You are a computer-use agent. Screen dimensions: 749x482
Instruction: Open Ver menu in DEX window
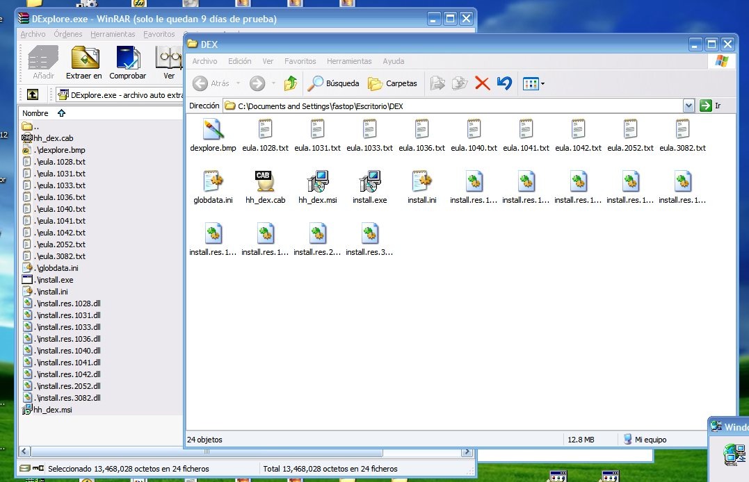[x=268, y=61]
